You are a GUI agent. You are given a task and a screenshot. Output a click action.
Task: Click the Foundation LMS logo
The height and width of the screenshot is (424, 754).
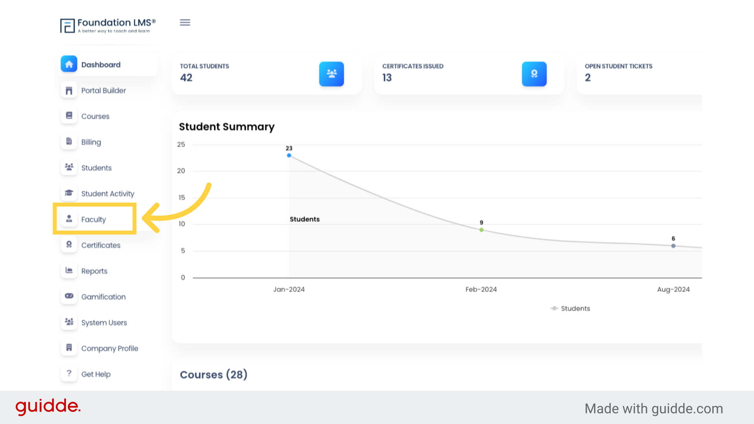coord(108,26)
